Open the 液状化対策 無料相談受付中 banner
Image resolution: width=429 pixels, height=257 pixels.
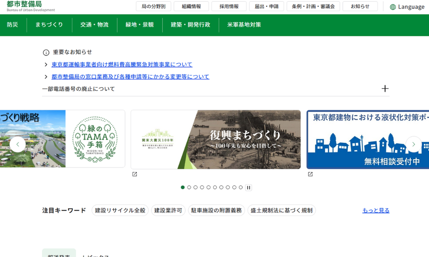(x=368, y=139)
